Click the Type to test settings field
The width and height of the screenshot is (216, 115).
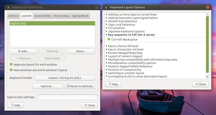67,97
